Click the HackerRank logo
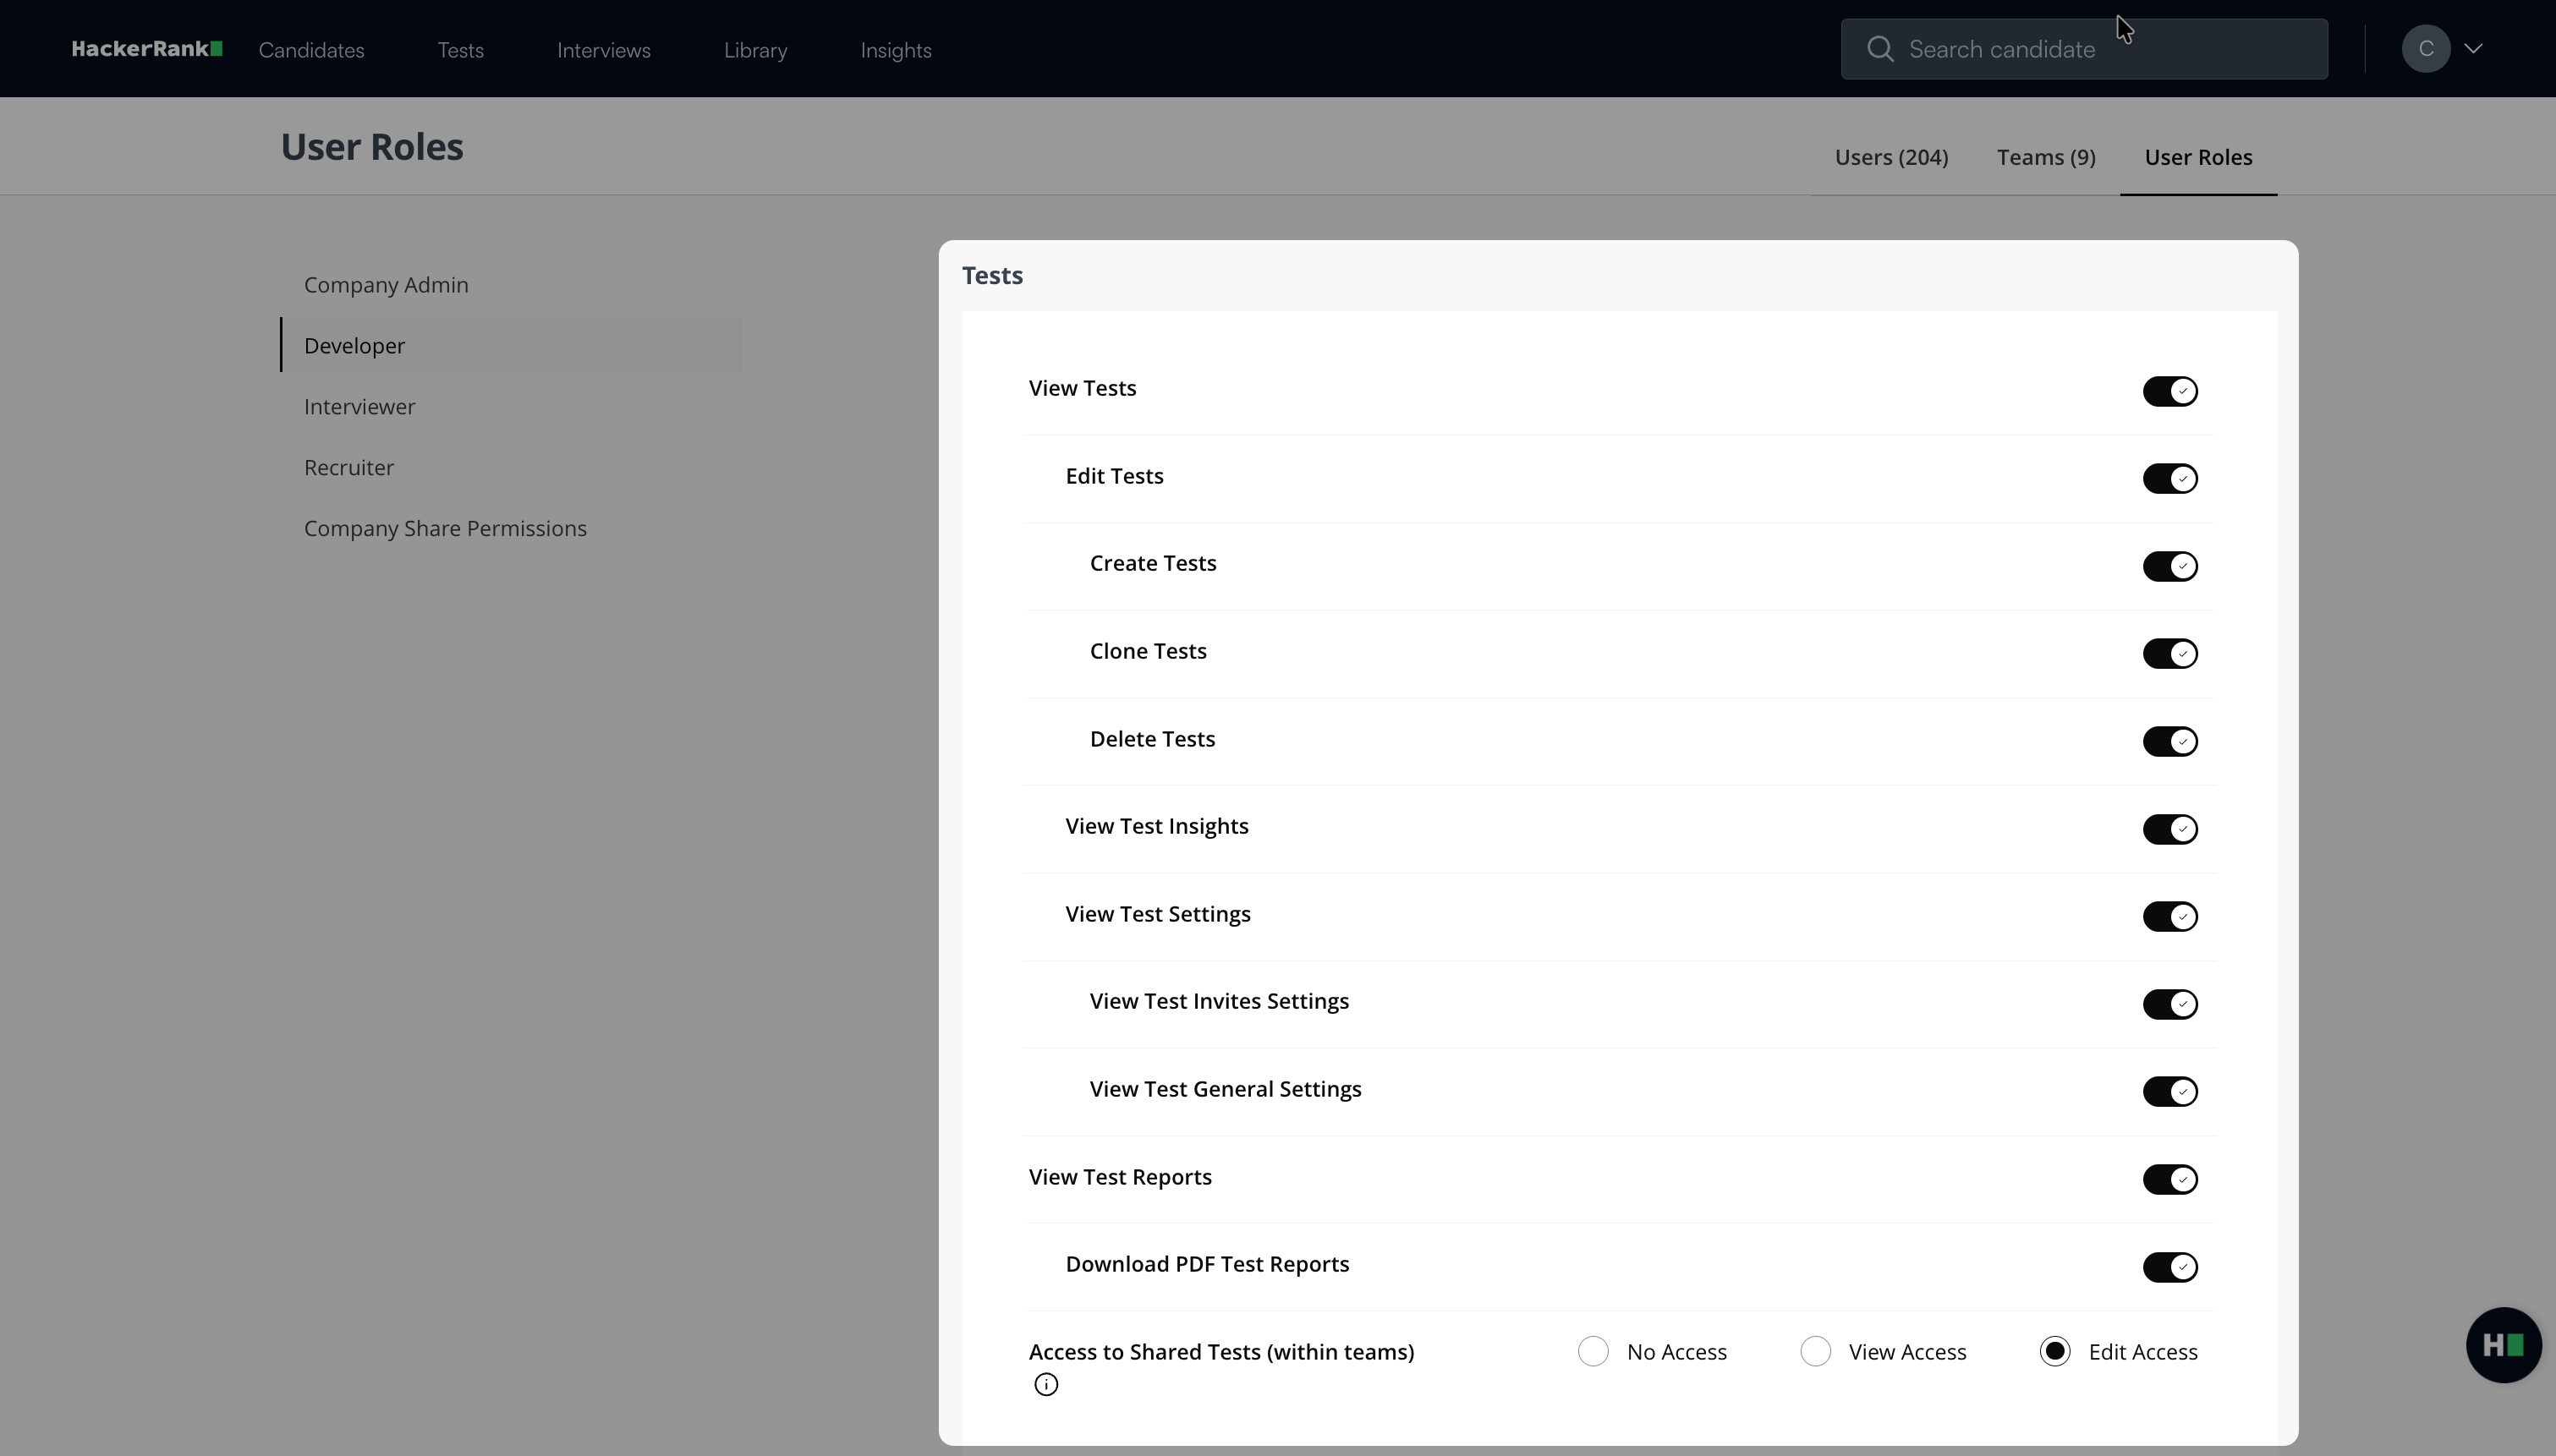This screenshot has height=1456, width=2556. [147, 49]
